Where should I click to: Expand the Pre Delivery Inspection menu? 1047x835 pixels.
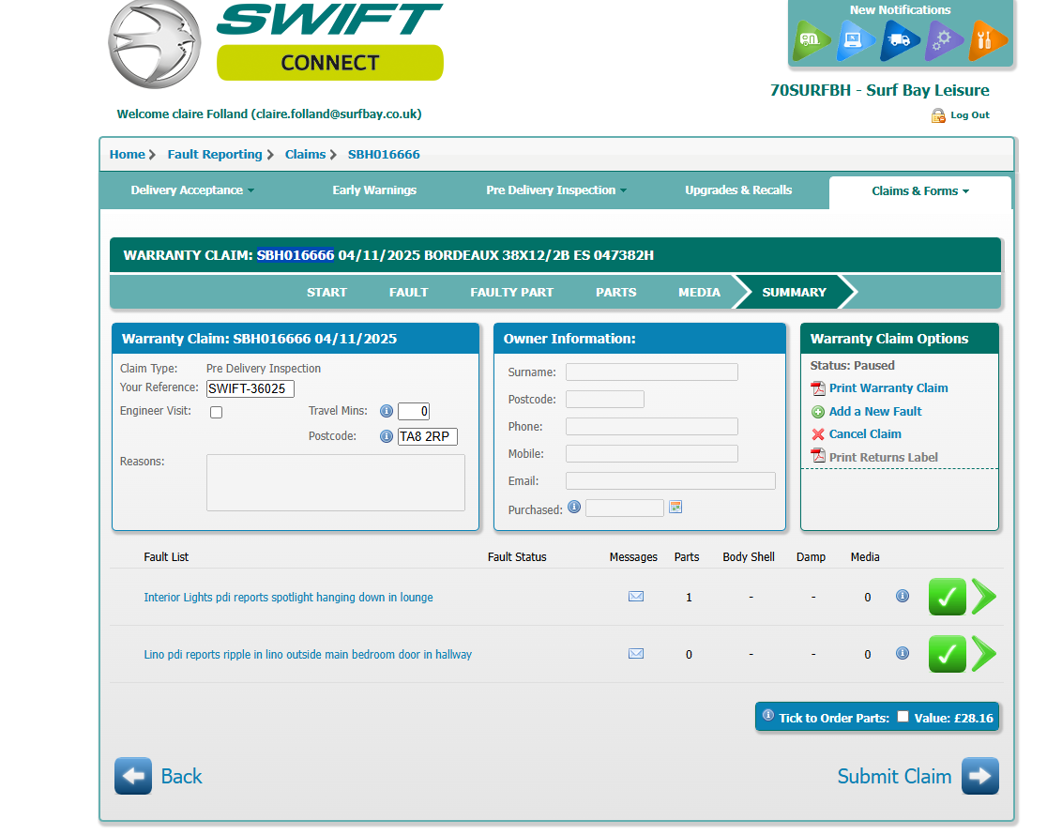pyautogui.click(x=556, y=190)
